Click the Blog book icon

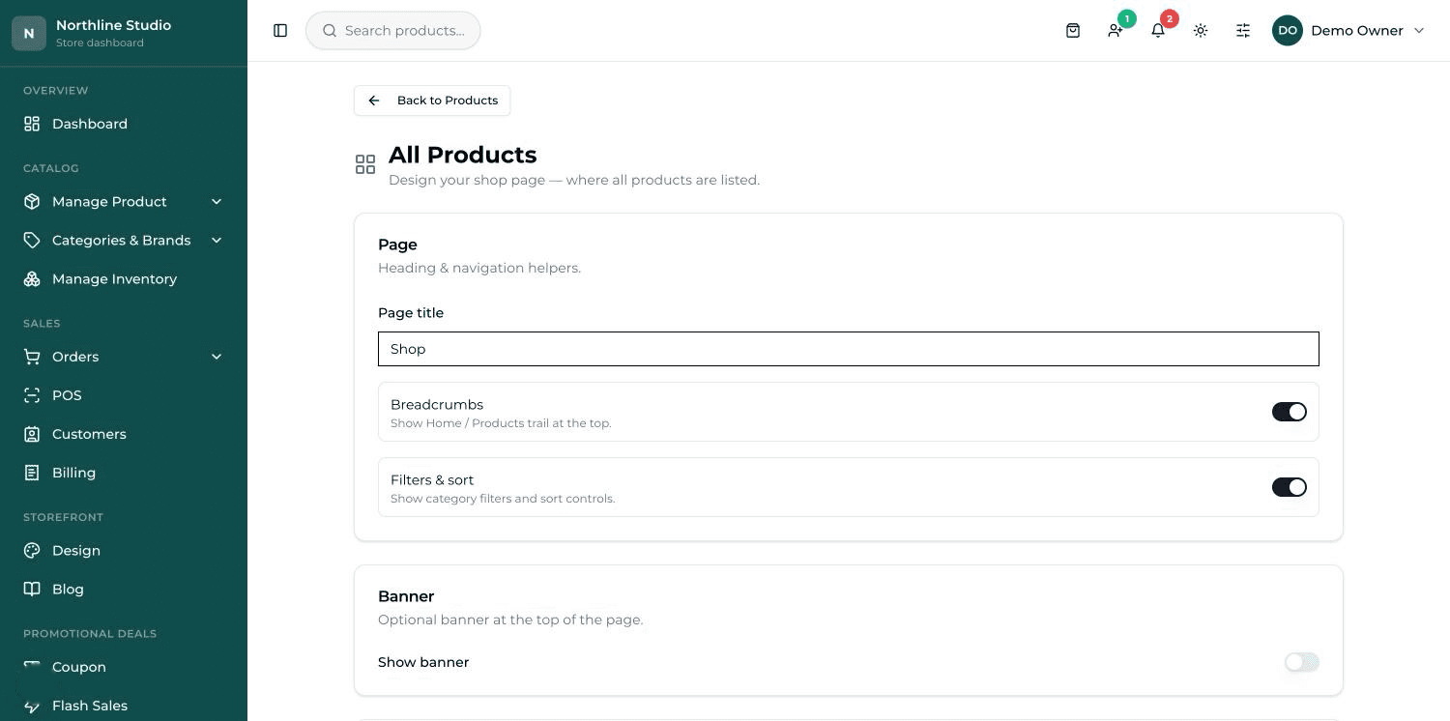pyautogui.click(x=32, y=589)
